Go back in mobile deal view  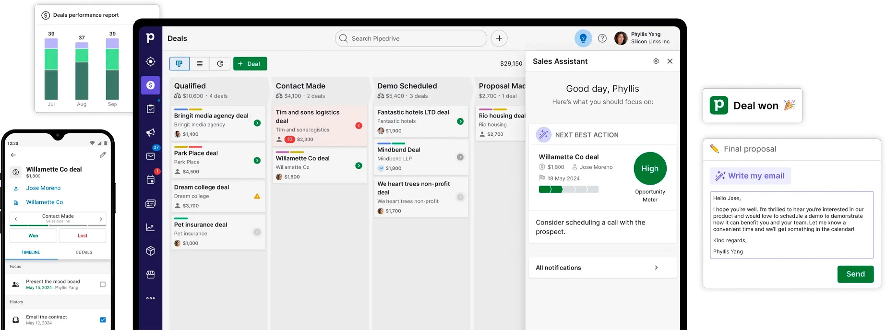point(13,155)
